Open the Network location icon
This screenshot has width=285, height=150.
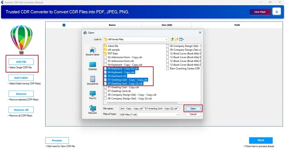(92, 109)
